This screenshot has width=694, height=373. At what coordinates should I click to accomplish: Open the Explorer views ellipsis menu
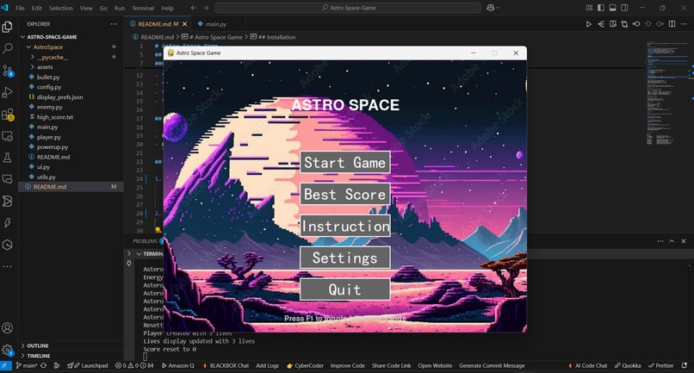point(114,24)
